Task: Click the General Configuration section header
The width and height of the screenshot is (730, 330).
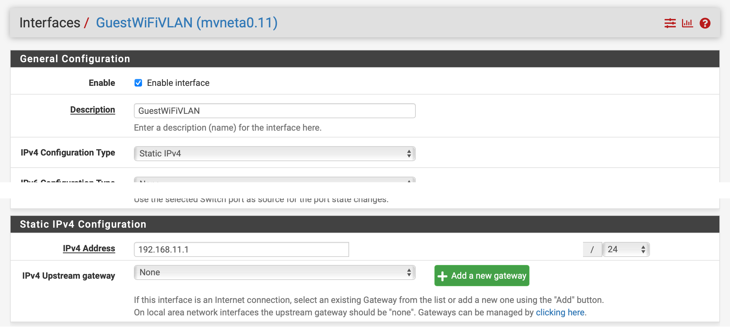Action: (x=75, y=59)
